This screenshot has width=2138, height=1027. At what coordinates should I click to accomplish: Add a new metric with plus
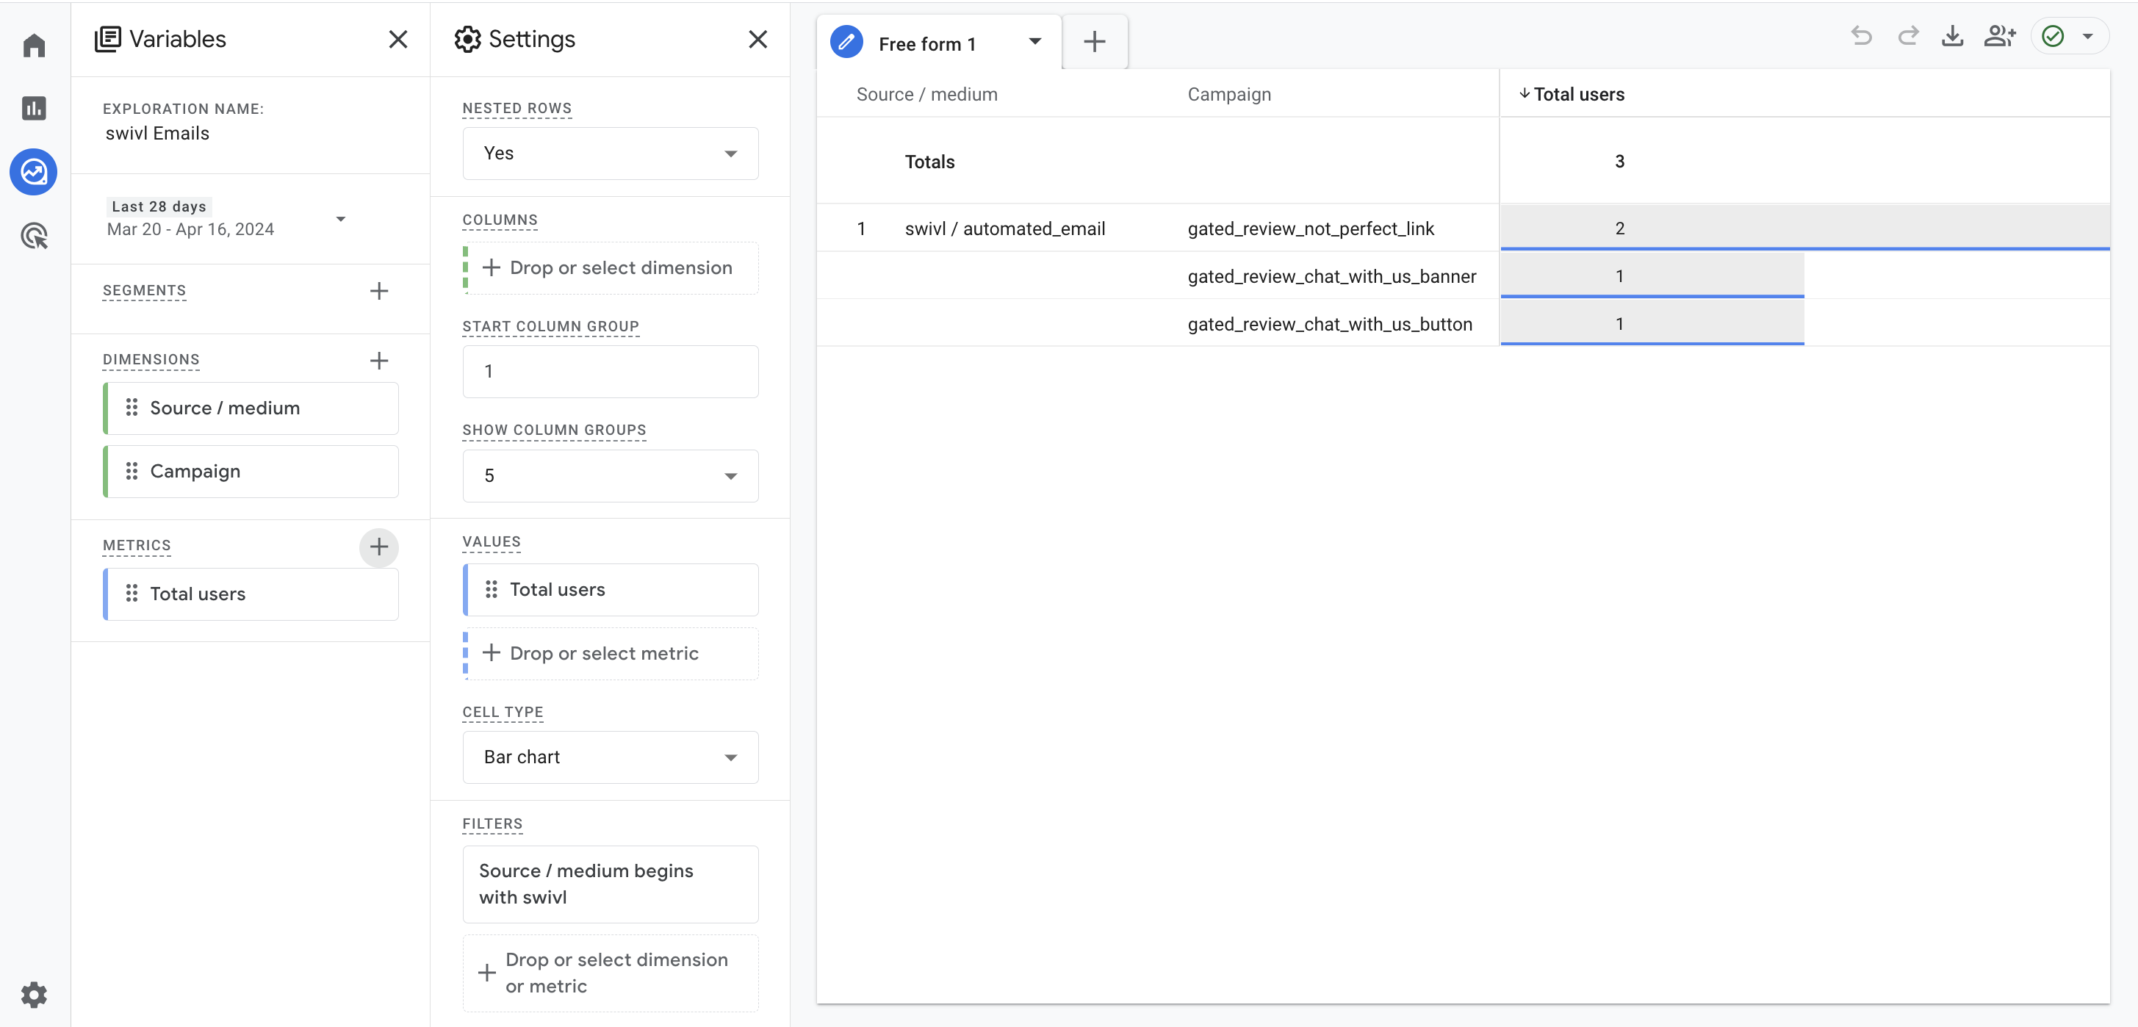378,547
